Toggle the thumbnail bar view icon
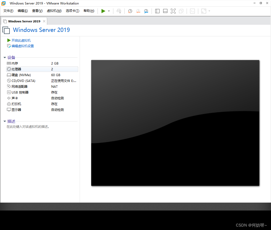 [x=165, y=11]
